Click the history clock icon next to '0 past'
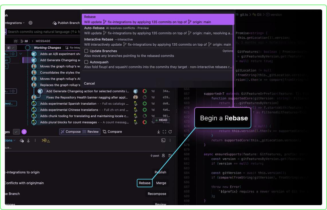This screenshot has height=210, width=327. (x=170, y=156)
